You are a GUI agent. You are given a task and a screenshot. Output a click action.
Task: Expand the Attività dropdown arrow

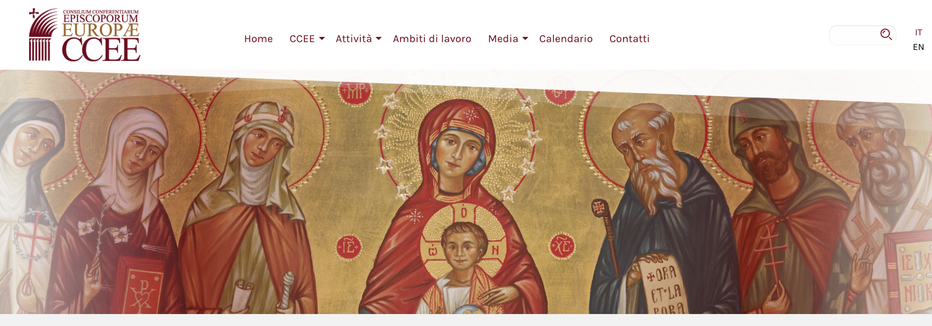379,38
